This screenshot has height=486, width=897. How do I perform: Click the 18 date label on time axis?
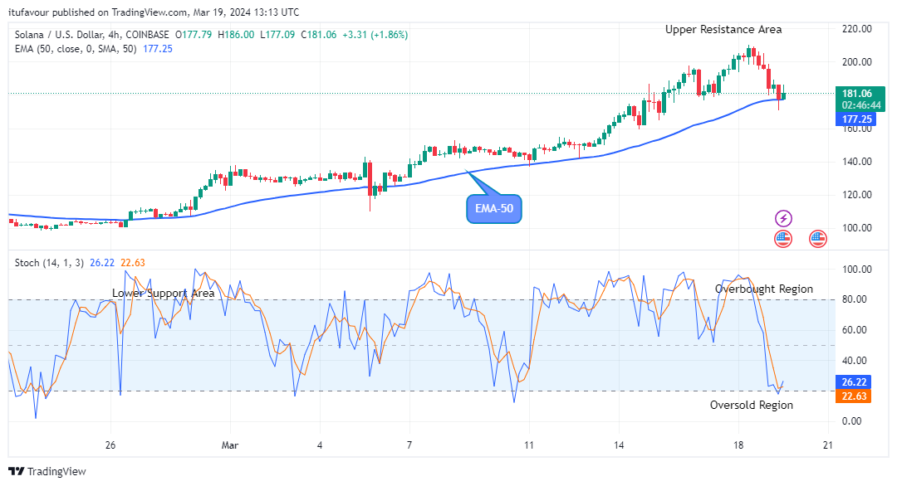tap(738, 445)
